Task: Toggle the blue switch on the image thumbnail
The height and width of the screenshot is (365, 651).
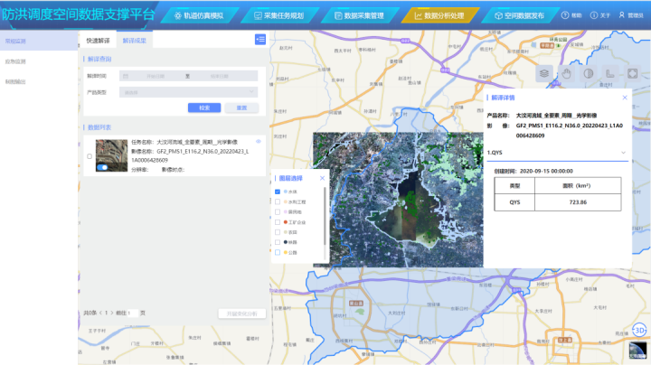Action: 102,167
